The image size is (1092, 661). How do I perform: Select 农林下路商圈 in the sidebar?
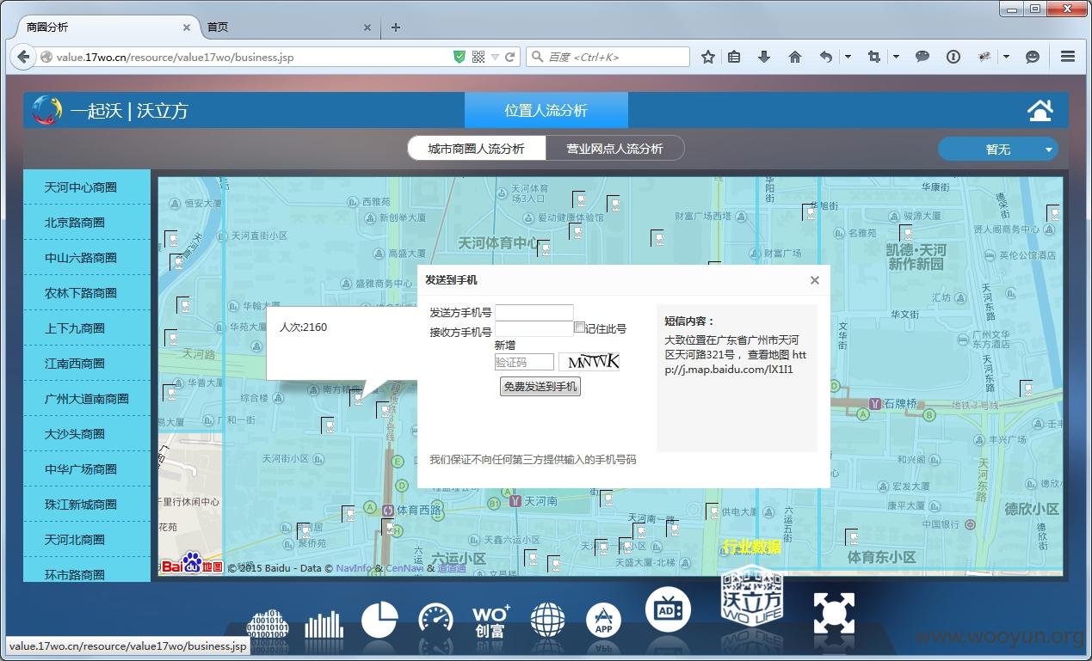[87, 292]
